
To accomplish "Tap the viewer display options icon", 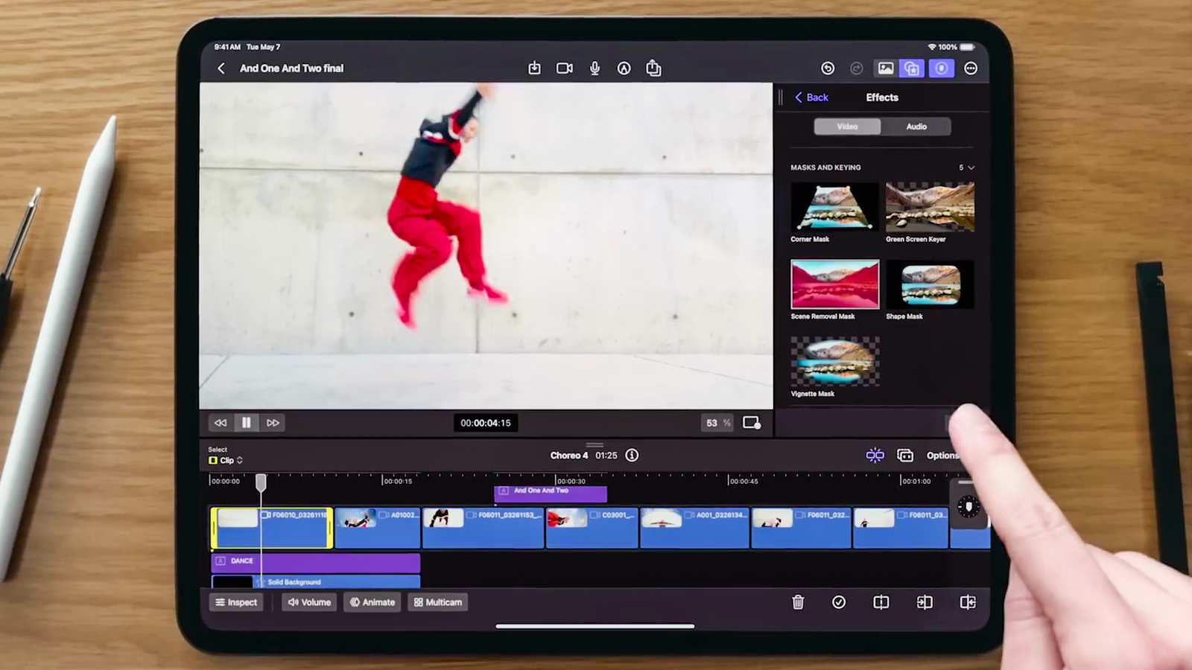I will [752, 423].
